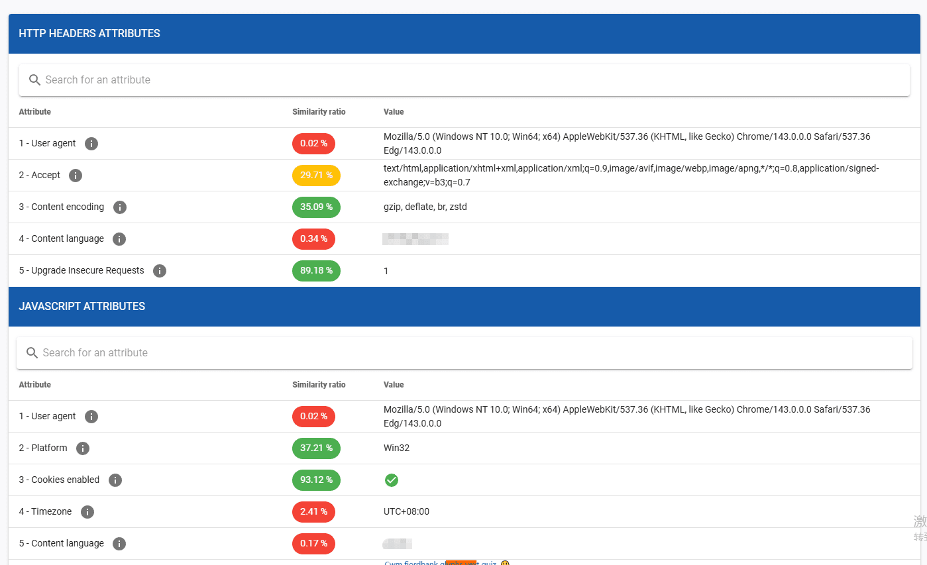Show info for Upgrade Insecure Requests
The width and height of the screenshot is (927, 565).
coord(160,271)
